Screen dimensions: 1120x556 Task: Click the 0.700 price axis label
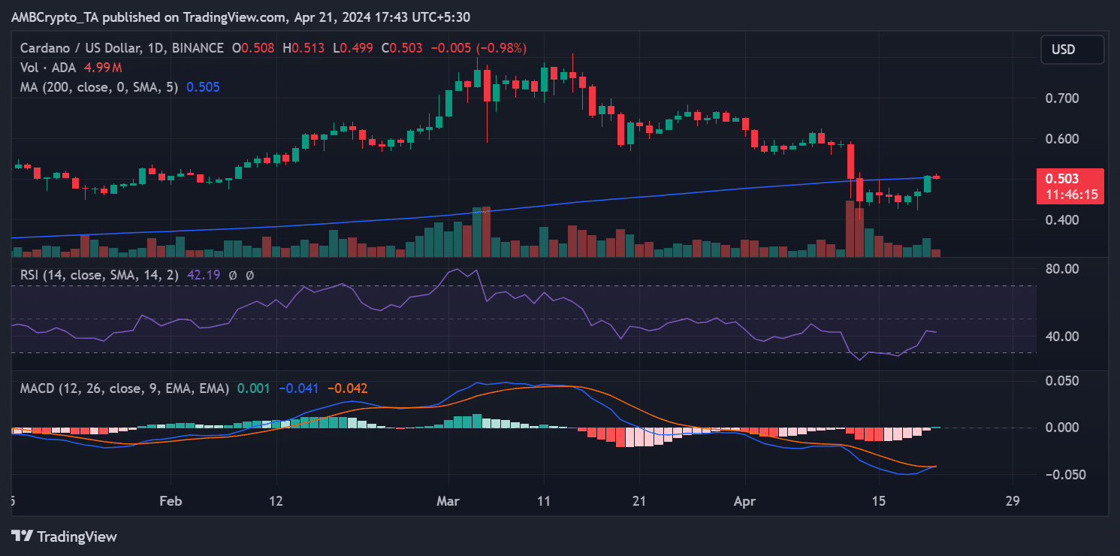click(x=1063, y=98)
